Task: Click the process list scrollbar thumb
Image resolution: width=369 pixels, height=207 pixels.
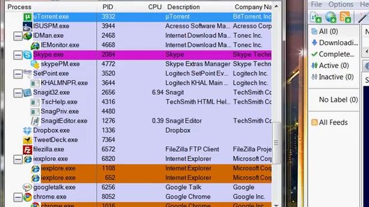Action: click(276, 143)
